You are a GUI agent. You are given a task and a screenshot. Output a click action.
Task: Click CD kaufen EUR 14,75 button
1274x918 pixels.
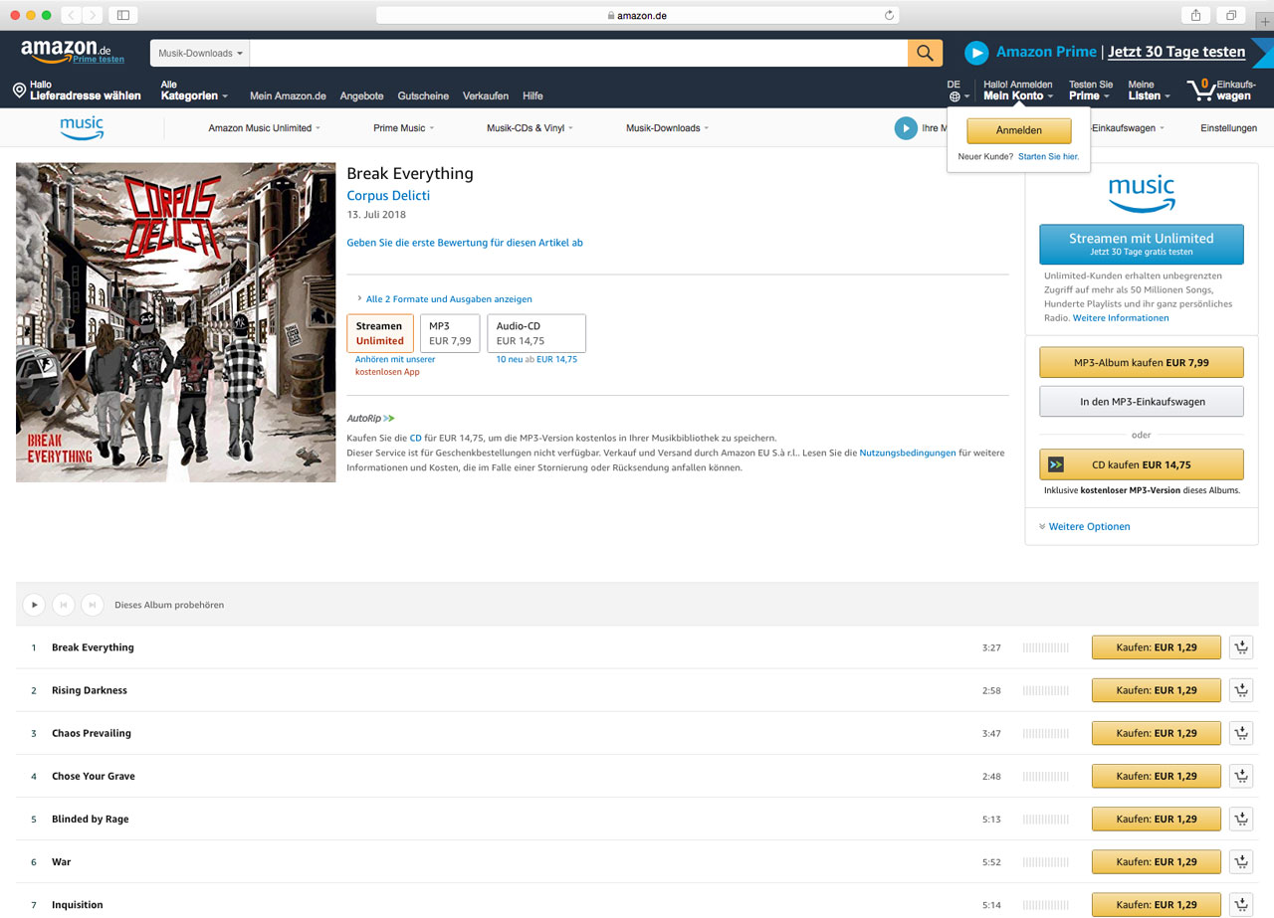[1142, 464]
